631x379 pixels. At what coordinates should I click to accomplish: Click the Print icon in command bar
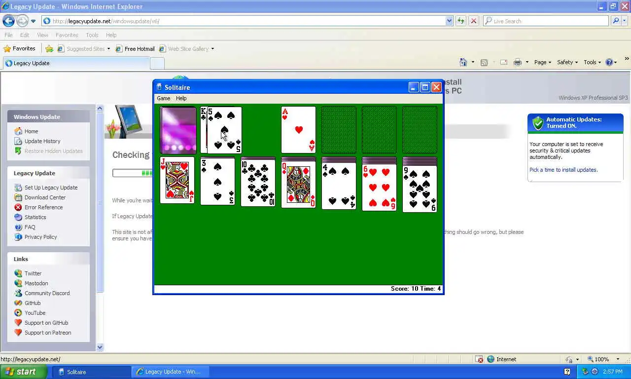[517, 62]
